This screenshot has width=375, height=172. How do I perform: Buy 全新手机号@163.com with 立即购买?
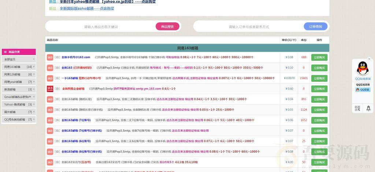[319, 58]
